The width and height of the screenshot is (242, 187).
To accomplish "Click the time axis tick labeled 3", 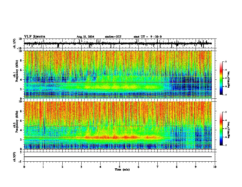I will [81, 167].
